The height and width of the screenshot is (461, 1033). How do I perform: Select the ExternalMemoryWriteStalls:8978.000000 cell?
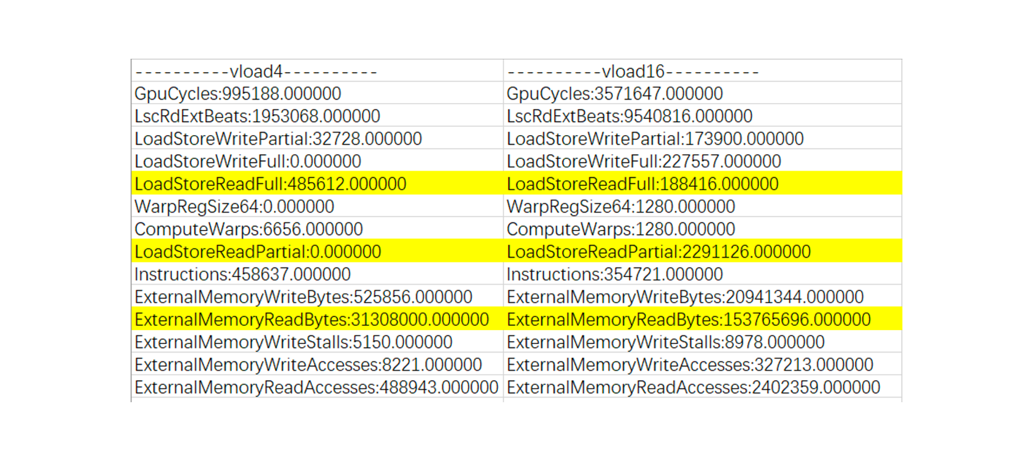click(702, 342)
